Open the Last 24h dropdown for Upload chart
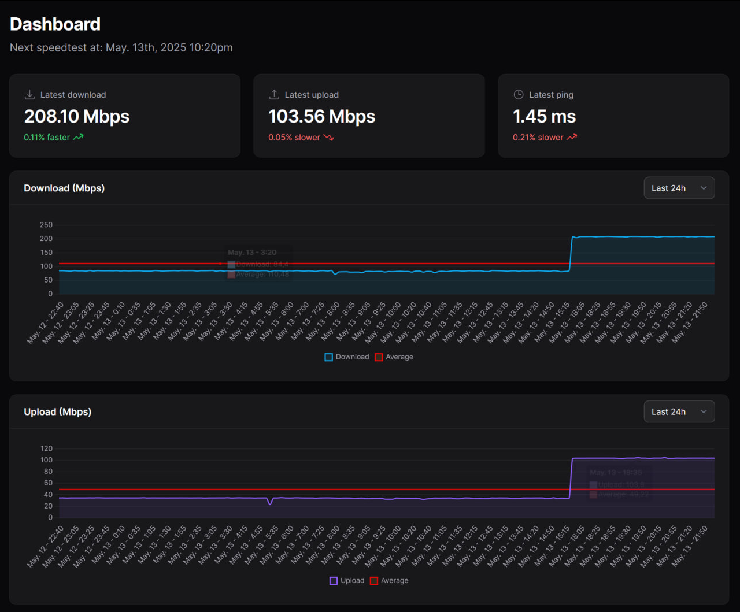 679,411
